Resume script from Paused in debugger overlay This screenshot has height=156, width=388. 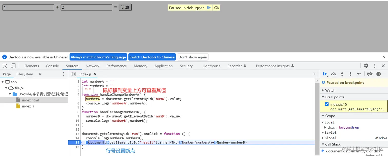pyautogui.click(x=209, y=8)
